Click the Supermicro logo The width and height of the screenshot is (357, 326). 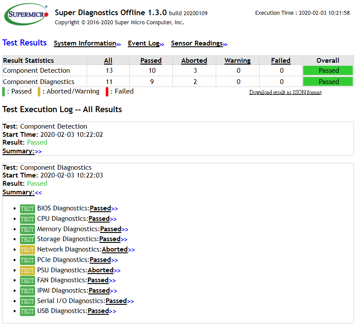pyautogui.click(x=26, y=15)
